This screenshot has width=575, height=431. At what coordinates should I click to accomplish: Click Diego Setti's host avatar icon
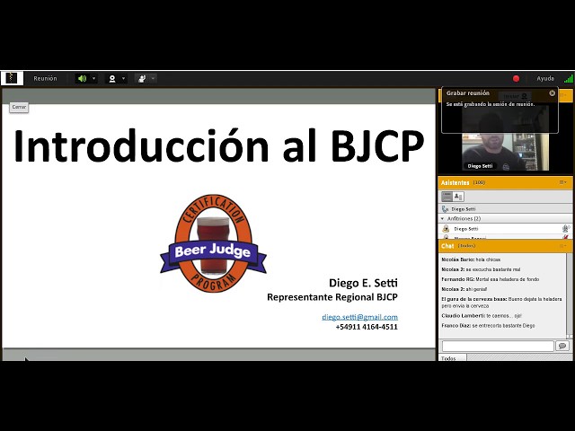(x=446, y=229)
